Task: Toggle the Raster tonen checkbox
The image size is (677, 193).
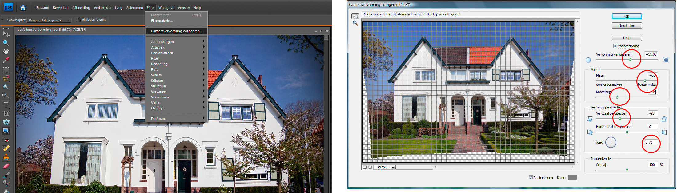Action: click(531, 178)
